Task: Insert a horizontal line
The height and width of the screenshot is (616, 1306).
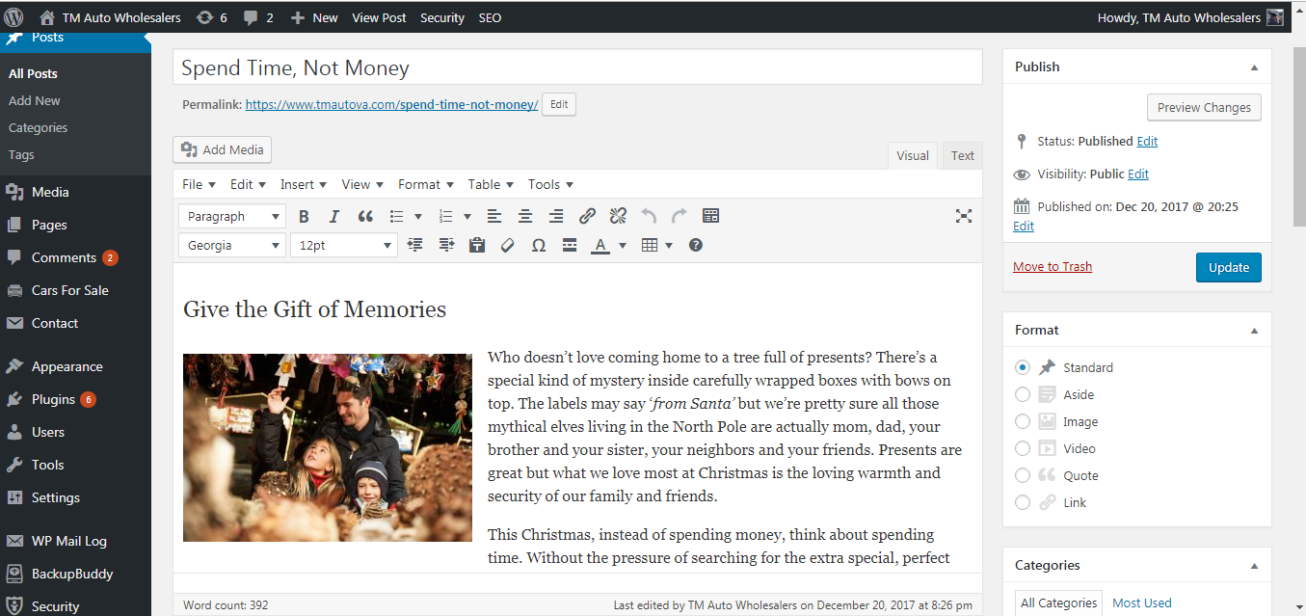Action: pos(570,245)
